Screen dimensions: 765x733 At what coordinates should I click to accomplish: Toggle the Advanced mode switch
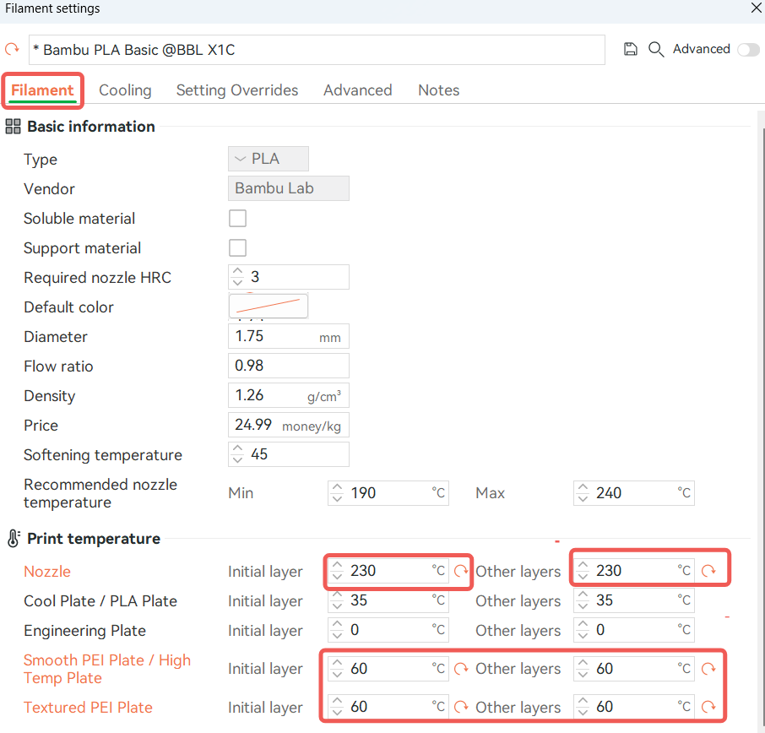(748, 50)
